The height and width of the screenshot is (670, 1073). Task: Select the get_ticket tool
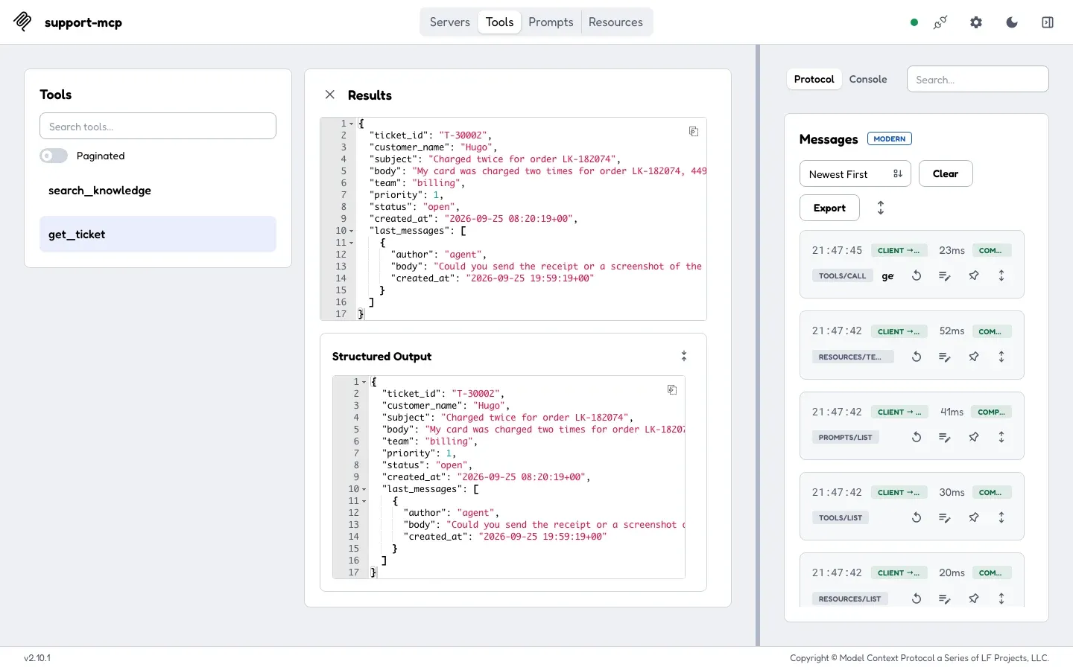(158, 234)
